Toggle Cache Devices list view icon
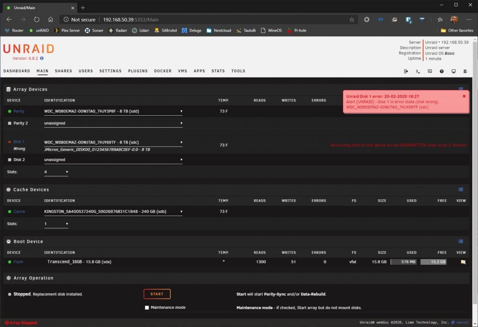478x327 pixels. click(x=461, y=190)
